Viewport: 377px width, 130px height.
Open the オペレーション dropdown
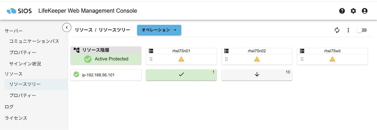159,30
